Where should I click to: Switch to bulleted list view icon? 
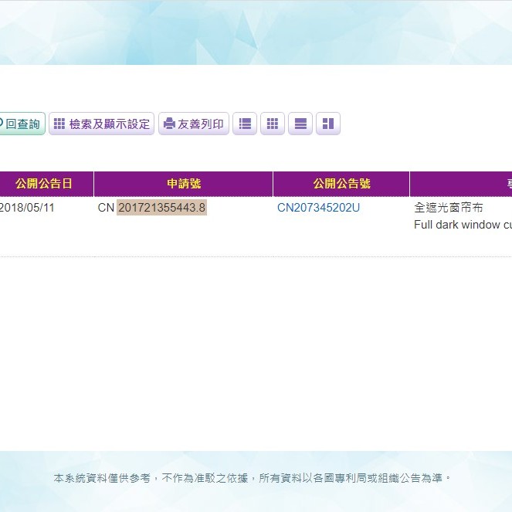(245, 124)
